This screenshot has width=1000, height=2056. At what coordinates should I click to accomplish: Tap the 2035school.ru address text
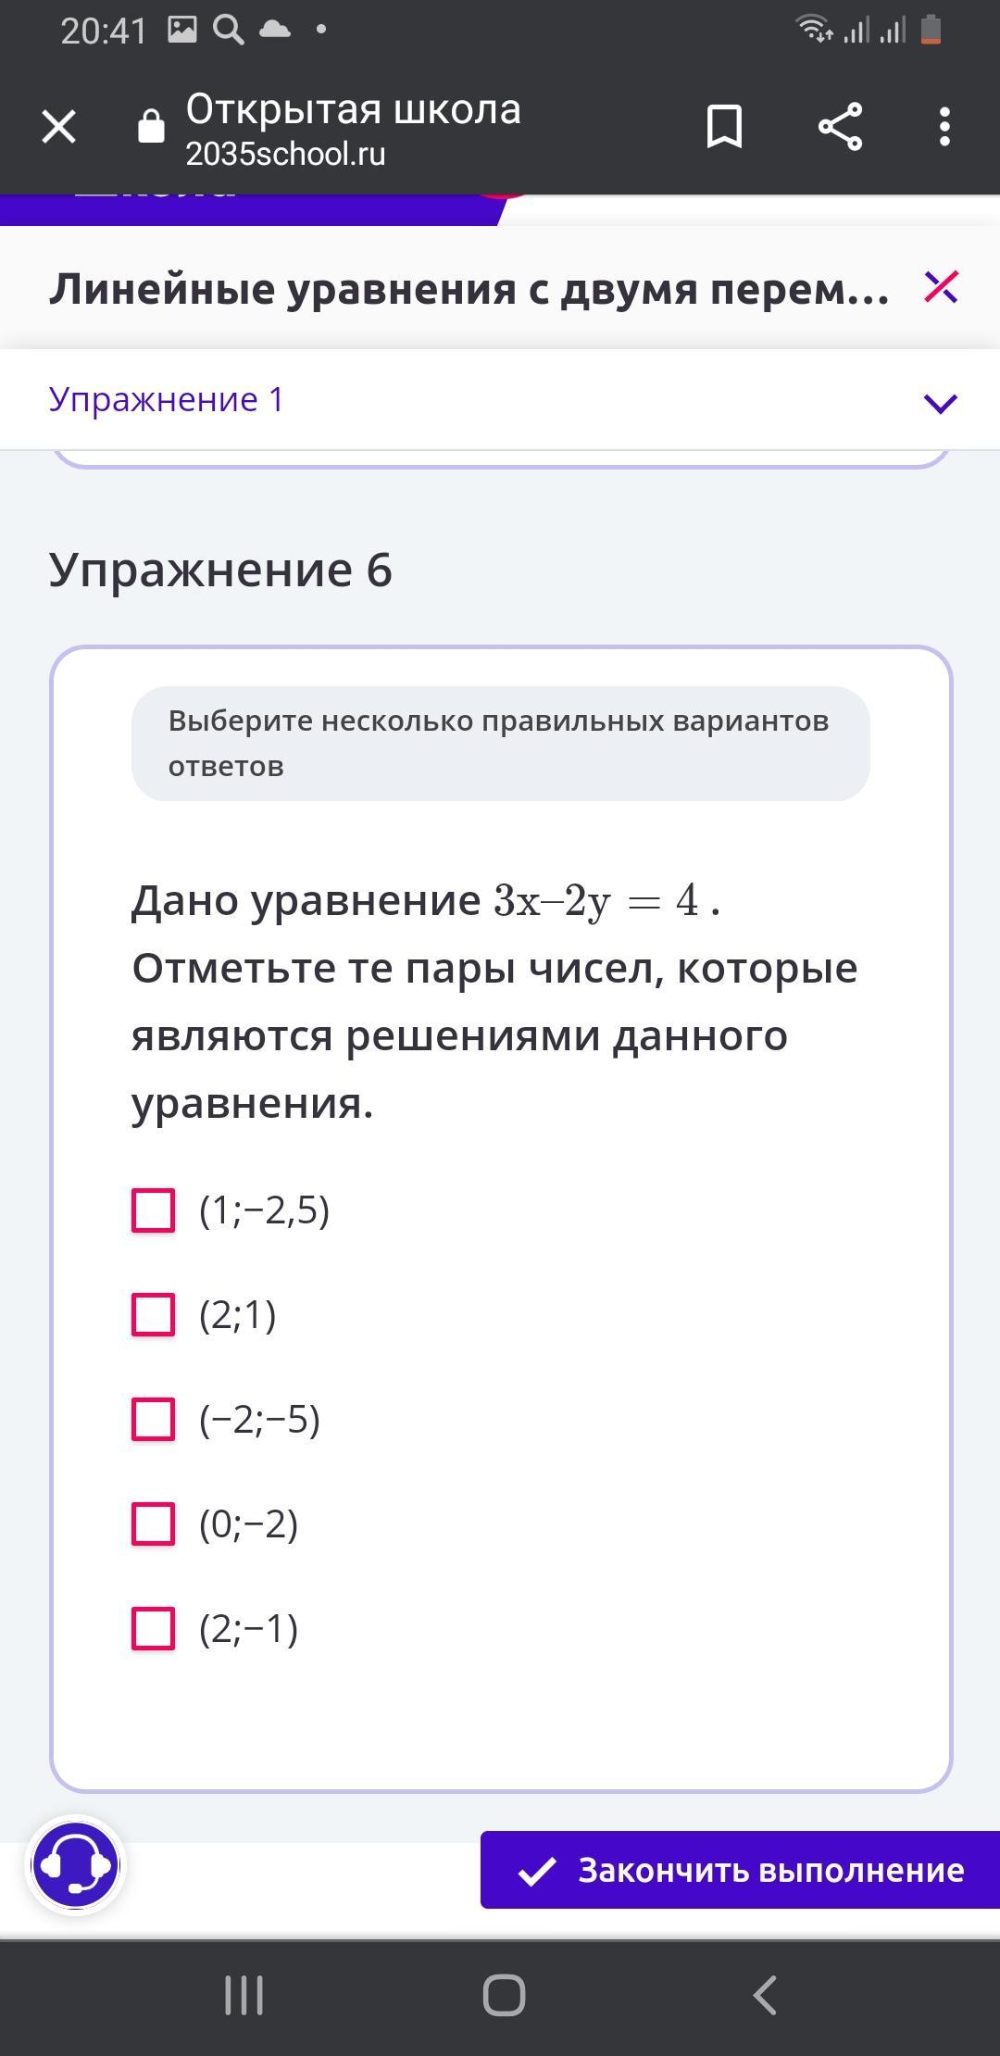coord(285,155)
